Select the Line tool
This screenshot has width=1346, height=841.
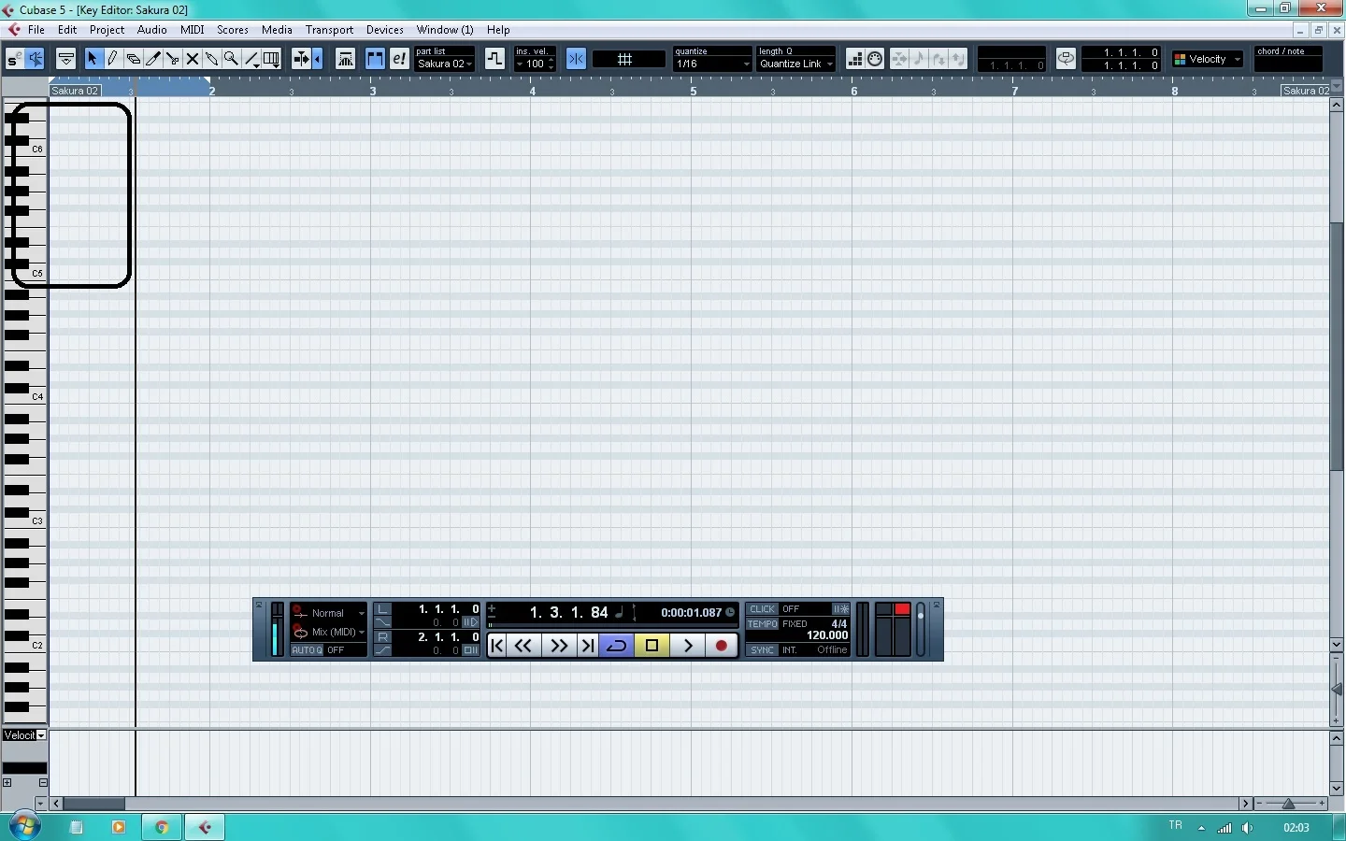click(252, 59)
